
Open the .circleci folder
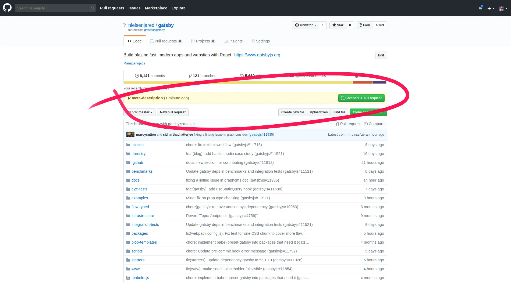(138, 145)
